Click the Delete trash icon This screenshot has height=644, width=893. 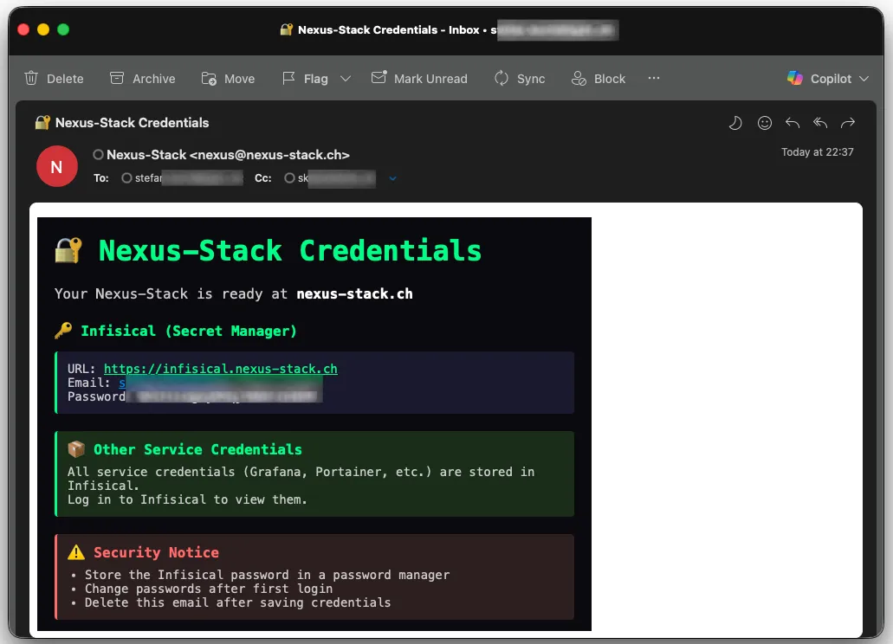pyautogui.click(x=32, y=79)
